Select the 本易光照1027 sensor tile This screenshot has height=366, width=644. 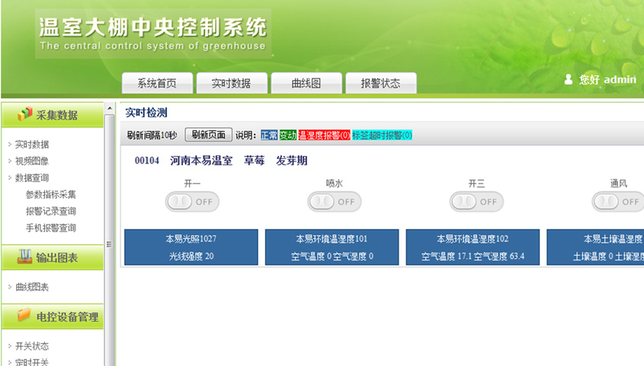coord(191,247)
